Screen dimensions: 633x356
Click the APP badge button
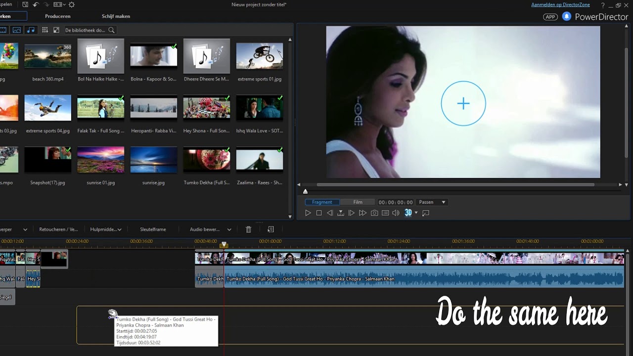(550, 17)
